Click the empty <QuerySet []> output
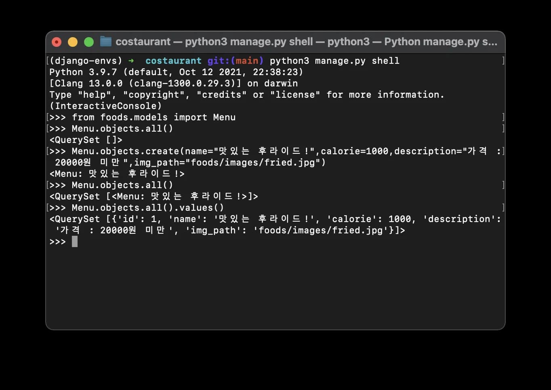 point(86,140)
